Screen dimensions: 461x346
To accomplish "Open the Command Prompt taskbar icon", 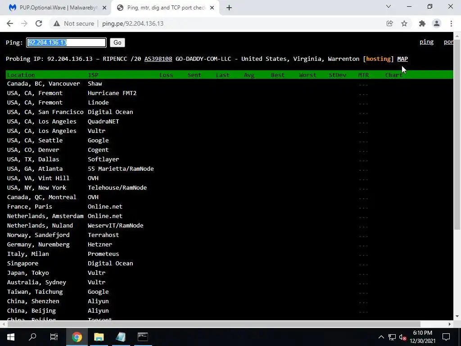I will pyautogui.click(x=143, y=337).
